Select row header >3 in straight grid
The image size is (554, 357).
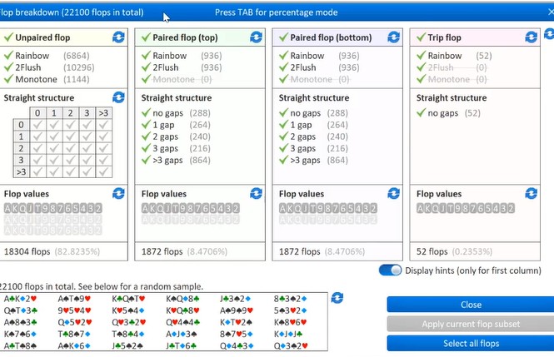point(21,171)
